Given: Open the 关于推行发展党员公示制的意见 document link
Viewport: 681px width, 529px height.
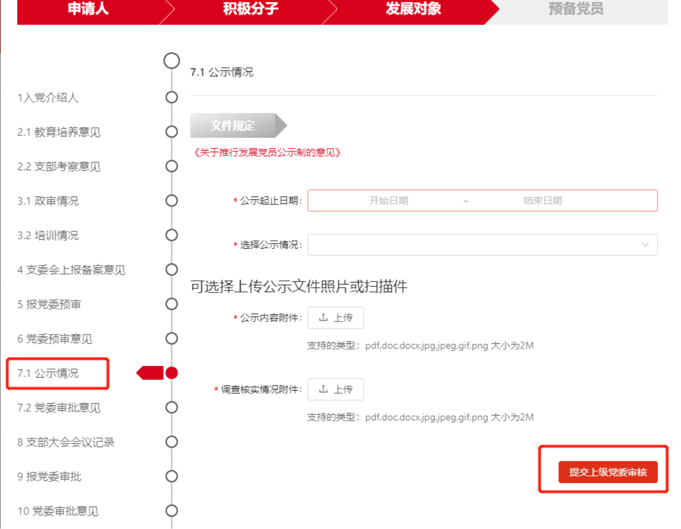Looking at the screenshot, I should tap(267, 153).
